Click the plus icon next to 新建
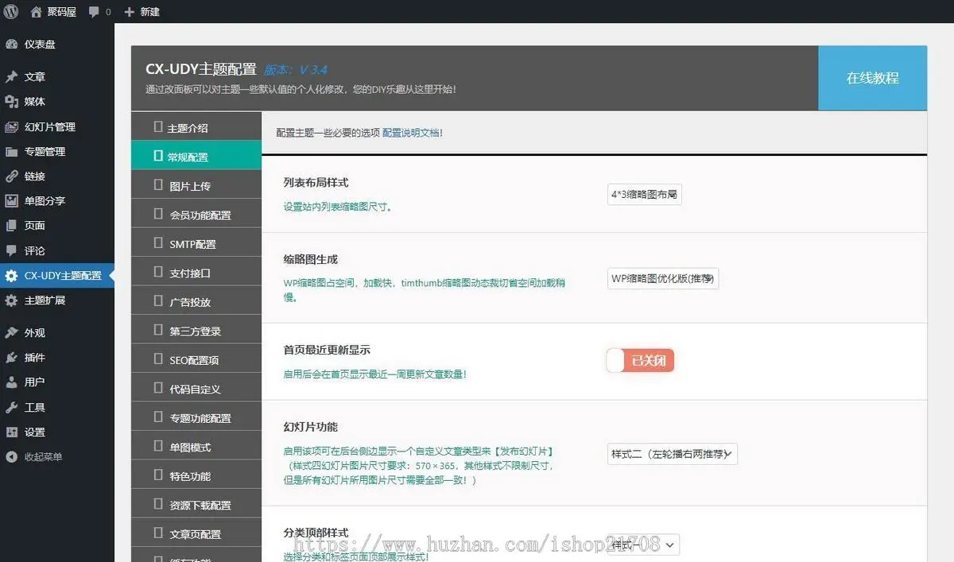The width and height of the screenshot is (954, 562). (x=130, y=12)
